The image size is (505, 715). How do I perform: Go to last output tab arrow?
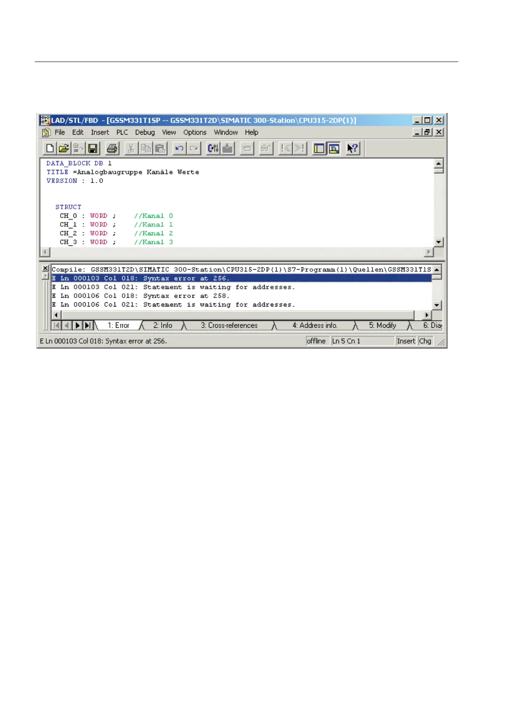88,326
